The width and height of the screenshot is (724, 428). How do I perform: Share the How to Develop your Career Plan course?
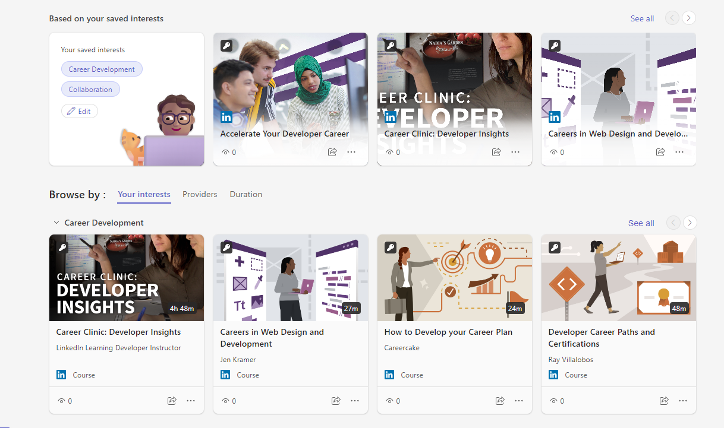click(500, 401)
